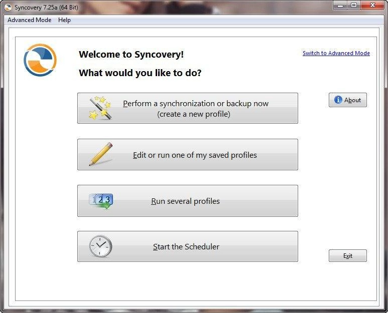The height and width of the screenshot is (313, 388).
Task: Click the About button
Action: point(348,100)
